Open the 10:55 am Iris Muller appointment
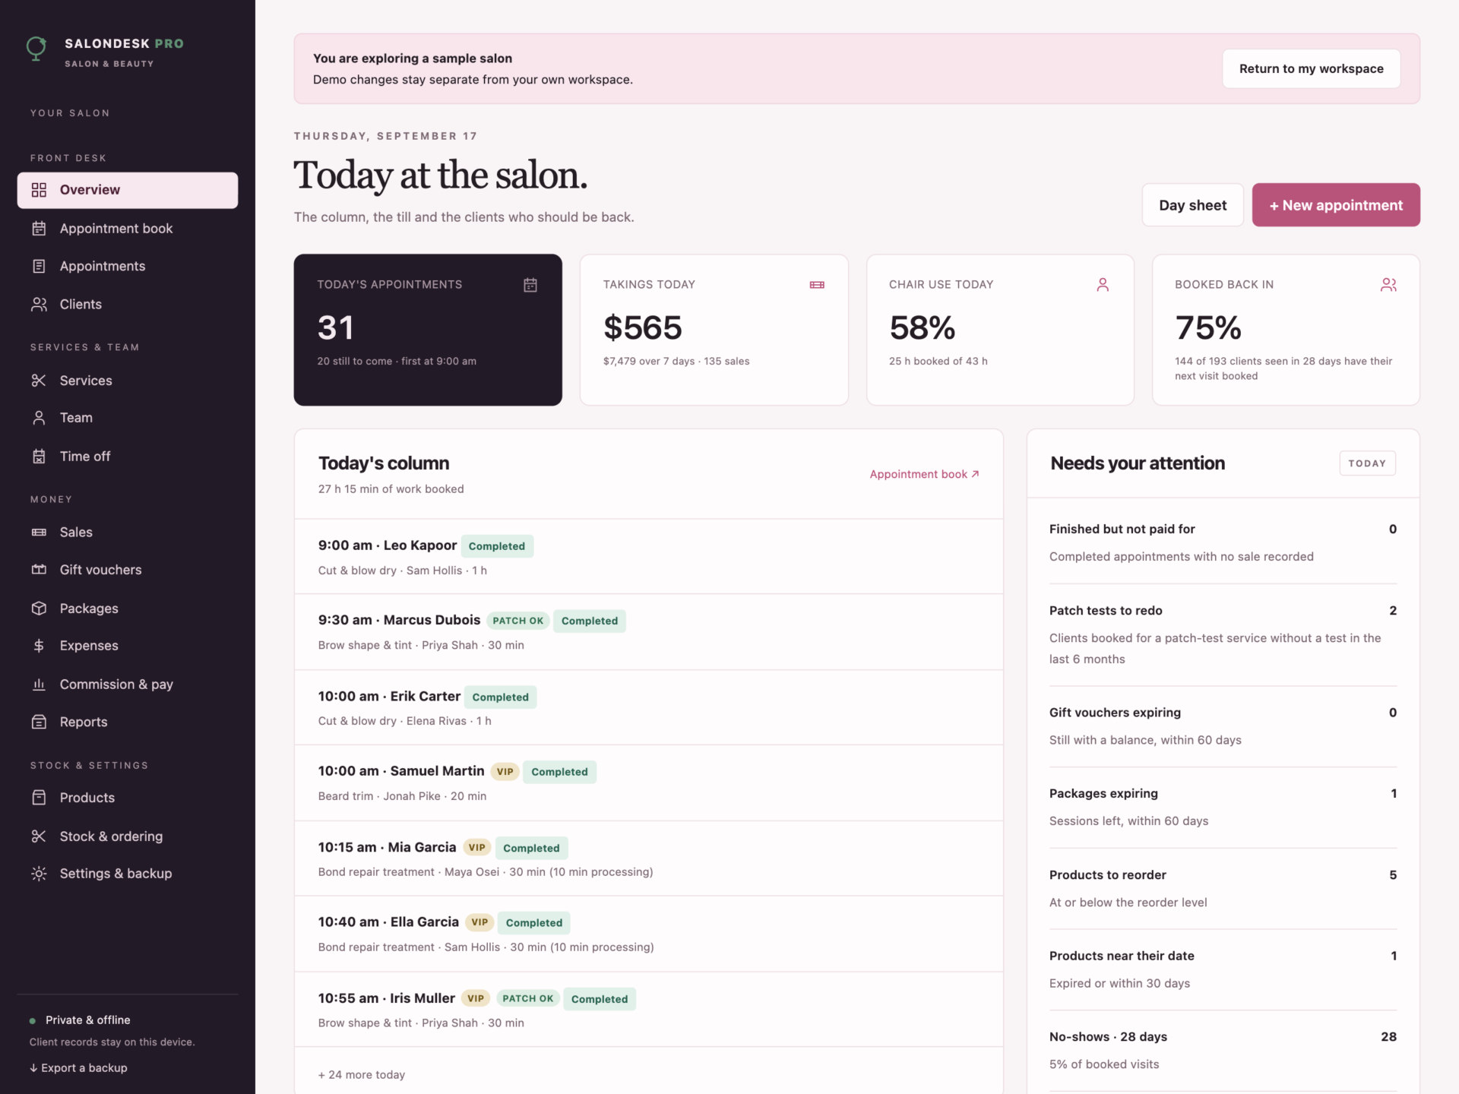 point(648,1010)
